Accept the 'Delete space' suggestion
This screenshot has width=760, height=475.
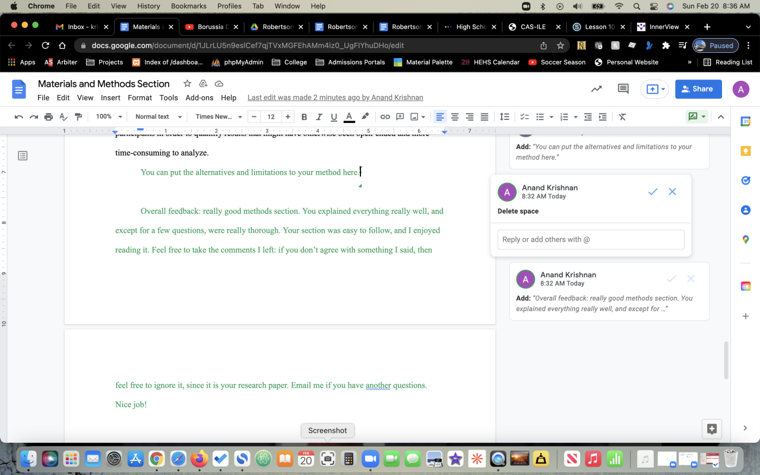click(653, 192)
